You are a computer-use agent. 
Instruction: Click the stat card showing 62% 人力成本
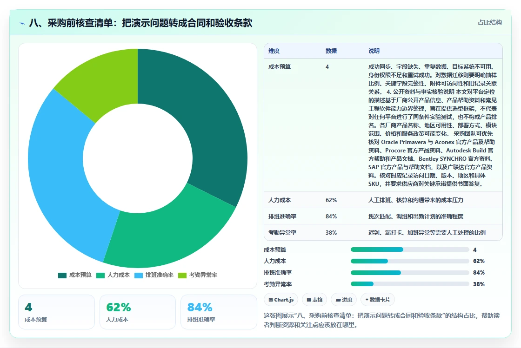[x=138, y=312]
